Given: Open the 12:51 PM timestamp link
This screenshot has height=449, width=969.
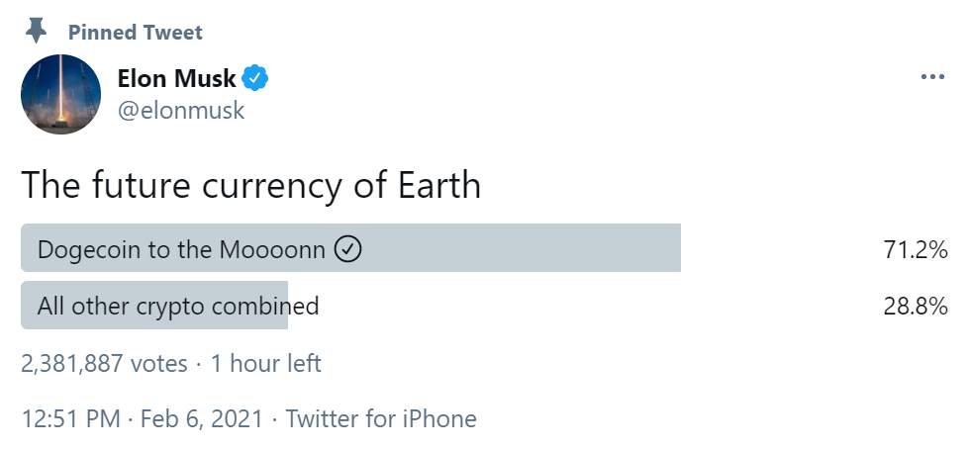Looking at the screenshot, I should tap(71, 419).
